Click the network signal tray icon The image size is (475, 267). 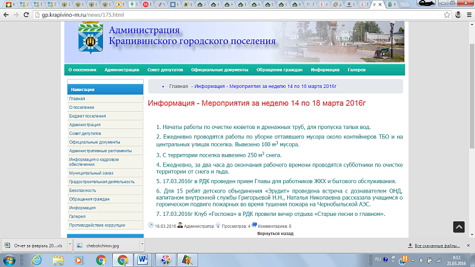point(438,260)
